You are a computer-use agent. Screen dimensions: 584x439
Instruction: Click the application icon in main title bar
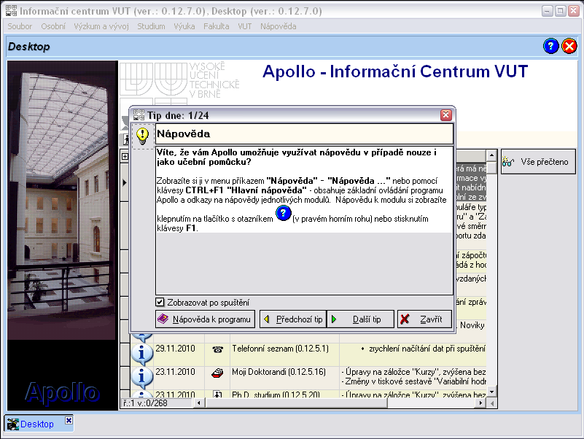pos(11,11)
